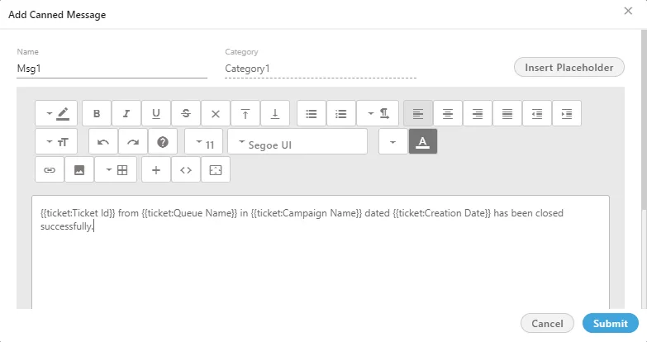Undo the last edit
This screenshot has height=342, width=647.
(x=103, y=141)
